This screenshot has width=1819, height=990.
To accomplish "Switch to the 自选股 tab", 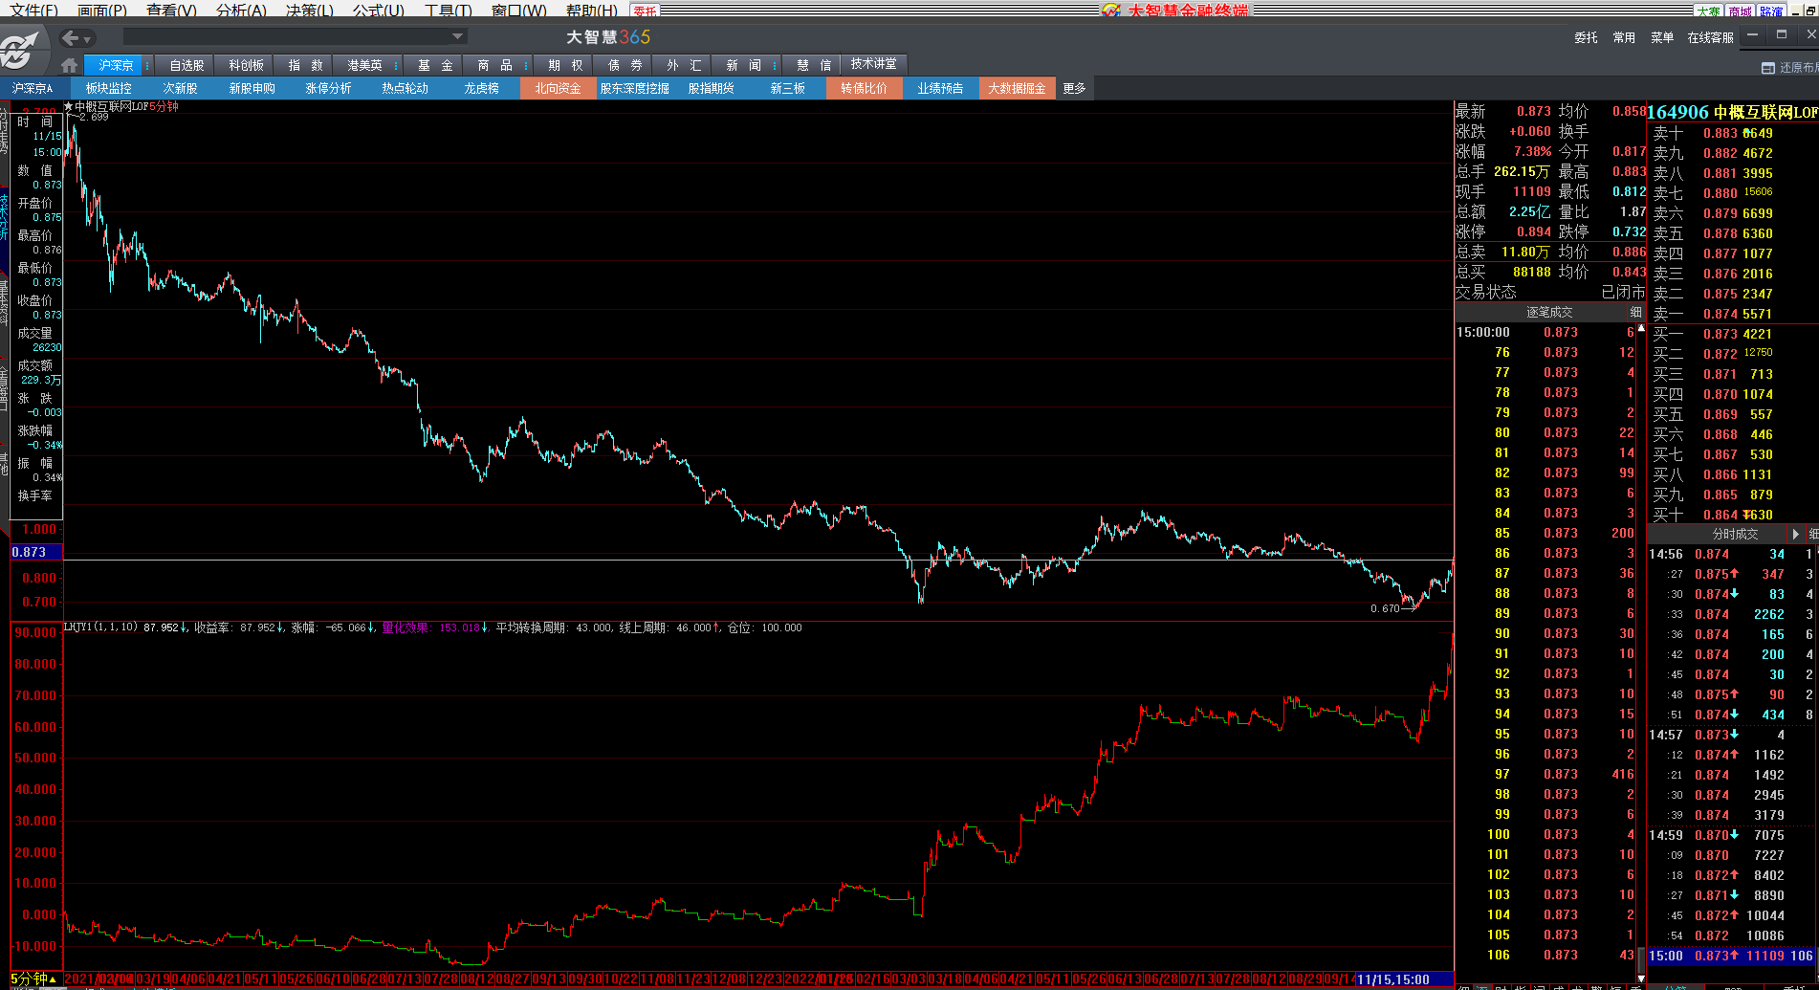I will (186, 65).
